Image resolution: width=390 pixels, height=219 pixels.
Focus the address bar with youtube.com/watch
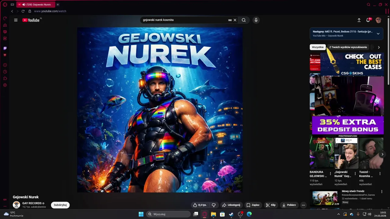pyautogui.click(x=50, y=11)
